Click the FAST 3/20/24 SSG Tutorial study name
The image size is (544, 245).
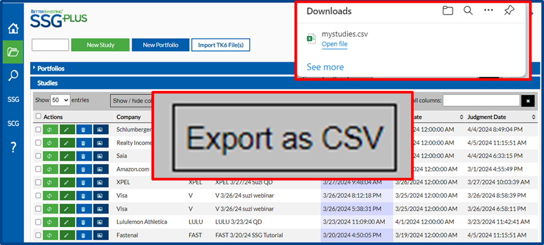tap(249, 235)
